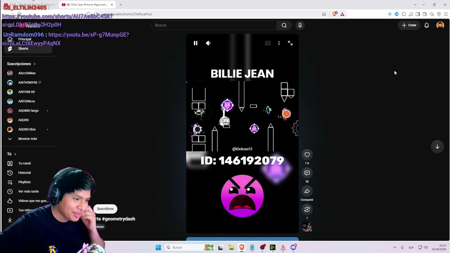Open the extensions puzzle icon
The width and height of the screenshot is (450, 253).
[404, 14]
